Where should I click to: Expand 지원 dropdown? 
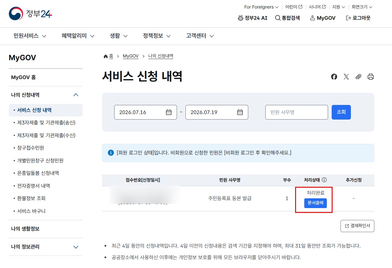338,7
